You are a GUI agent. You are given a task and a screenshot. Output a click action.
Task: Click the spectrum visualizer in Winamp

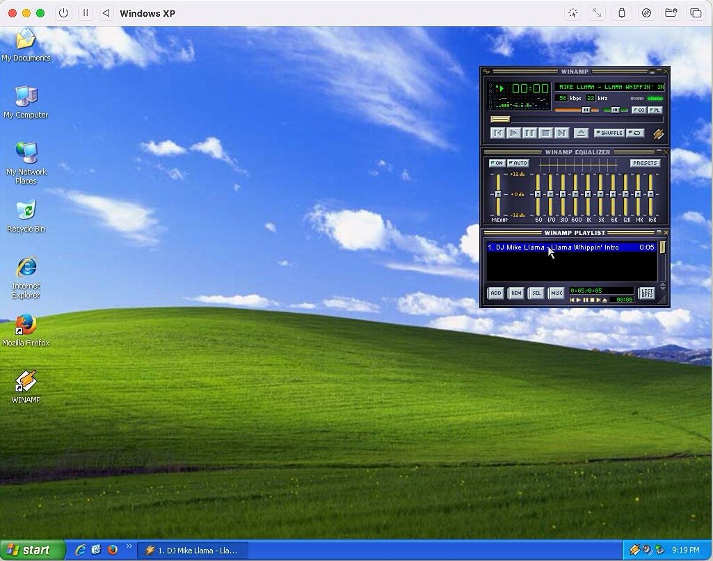[522, 104]
